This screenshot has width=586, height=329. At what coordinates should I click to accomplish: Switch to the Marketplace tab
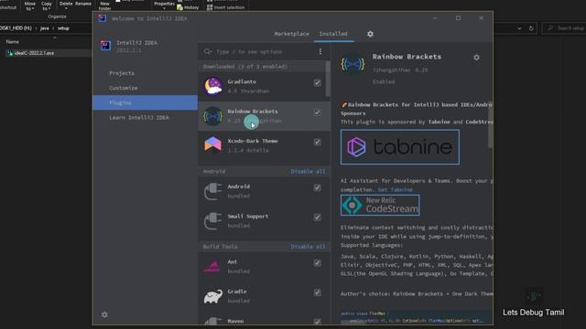click(291, 34)
